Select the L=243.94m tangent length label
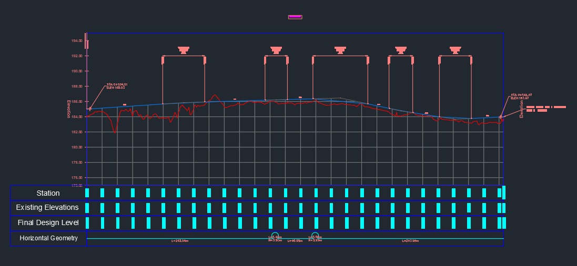This screenshot has width=577, height=266. [180, 241]
